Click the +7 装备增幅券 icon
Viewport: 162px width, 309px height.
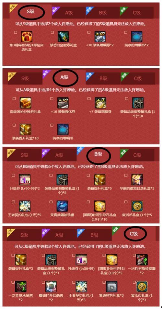coord(100,103)
